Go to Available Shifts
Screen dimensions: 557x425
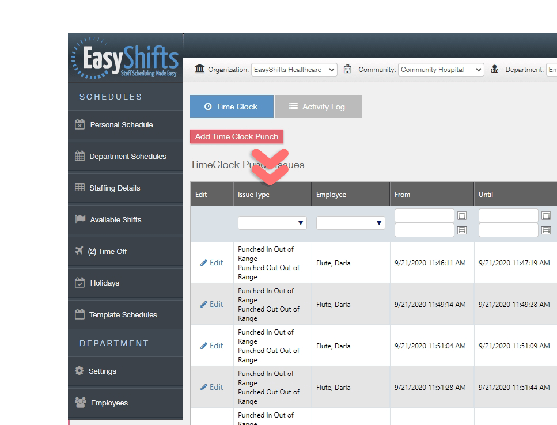(126, 219)
